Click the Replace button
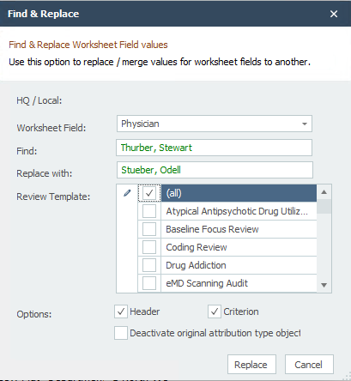 (251, 365)
